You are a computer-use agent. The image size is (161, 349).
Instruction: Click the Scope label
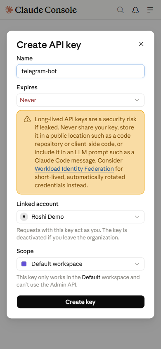(x=25, y=251)
